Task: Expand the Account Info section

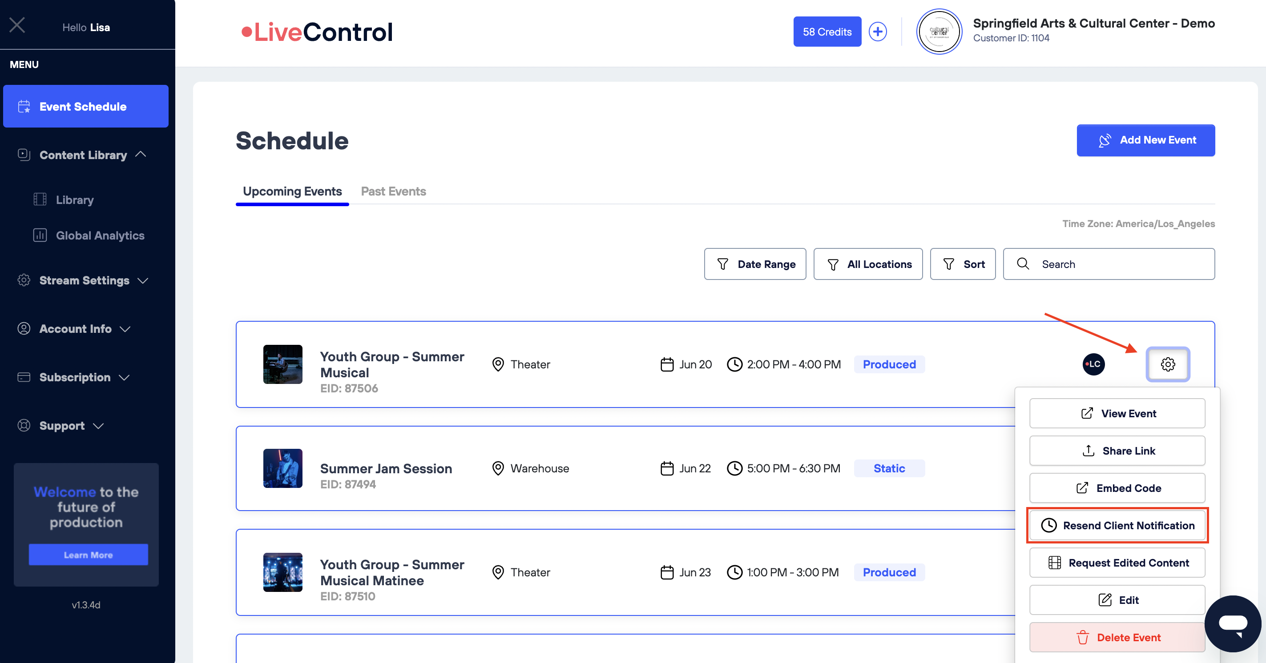Action: [x=75, y=328]
